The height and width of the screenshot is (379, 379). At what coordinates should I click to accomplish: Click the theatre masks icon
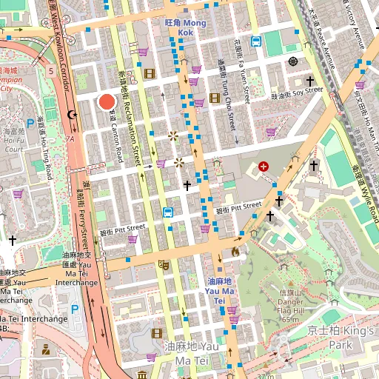coord(164,265)
